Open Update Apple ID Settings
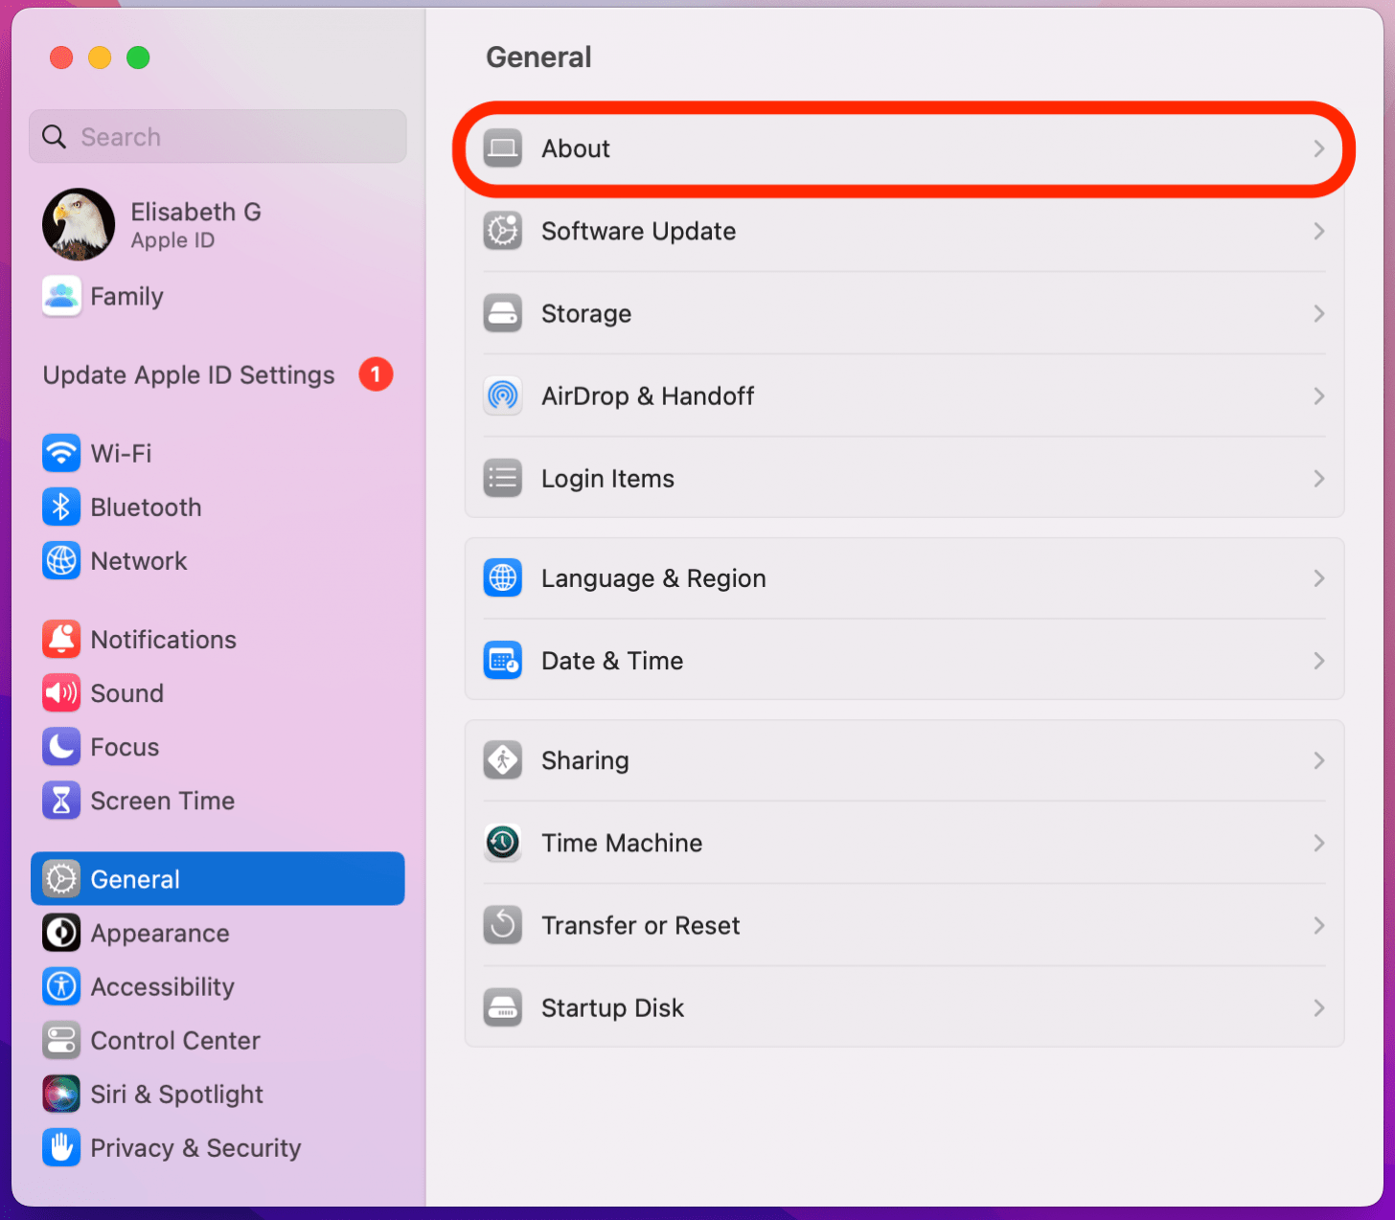Viewport: 1395px width, 1220px height. coord(188,374)
